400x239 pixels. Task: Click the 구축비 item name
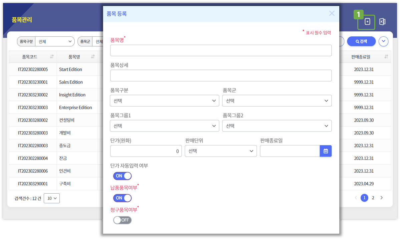(65, 184)
